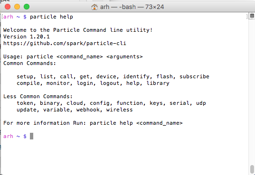Click the scrollbar thumb at the right edge
The image size is (255, 175).
pos(252,169)
